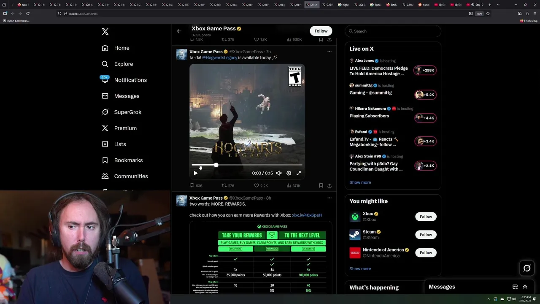Open Nintendo of America avatar

(355, 252)
